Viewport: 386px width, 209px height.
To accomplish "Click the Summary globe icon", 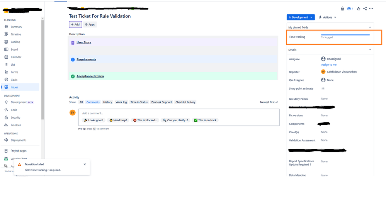I will [x=6, y=27].
